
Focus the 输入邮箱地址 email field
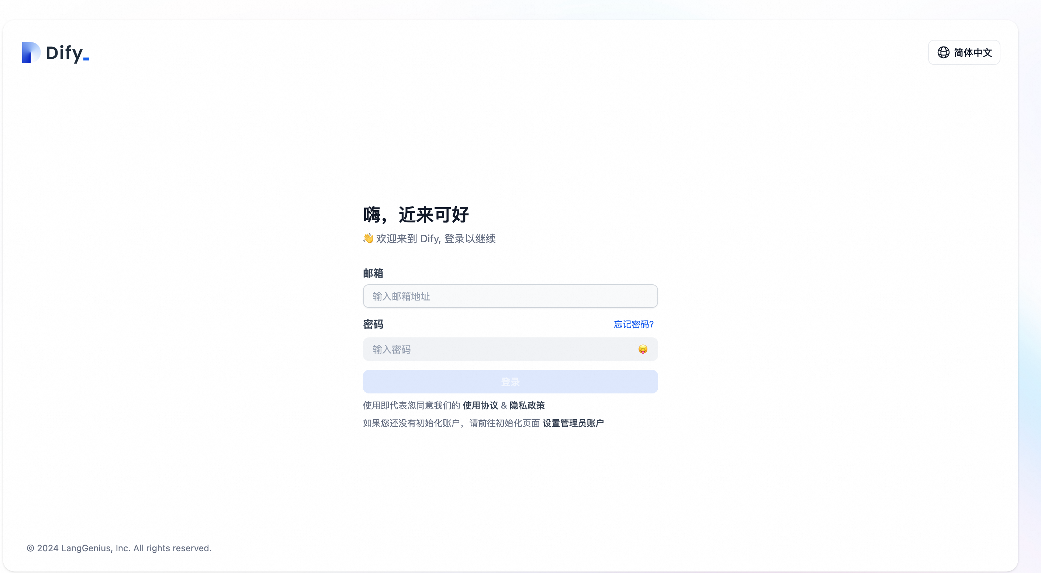[x=510, y=296]
